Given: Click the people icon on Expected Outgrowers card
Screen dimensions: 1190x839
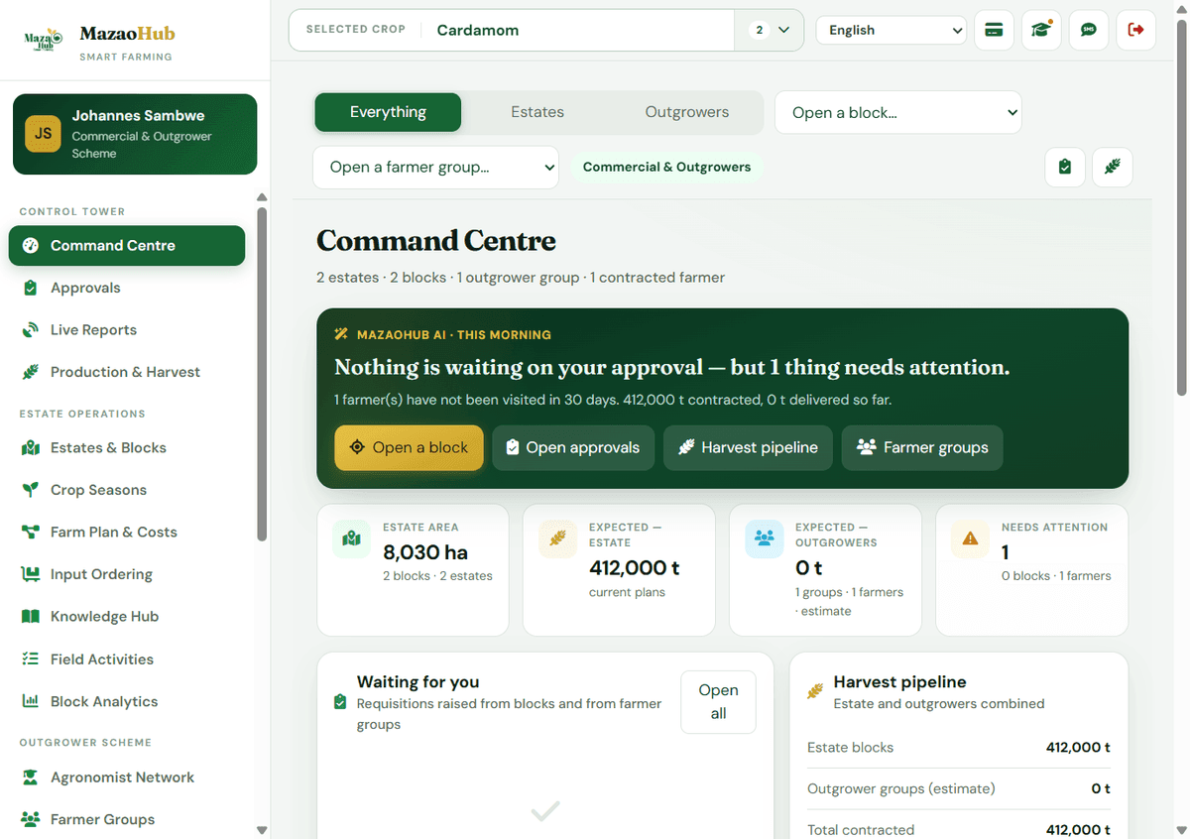Looking at the screenshot, I should click(x=764, y=539).
